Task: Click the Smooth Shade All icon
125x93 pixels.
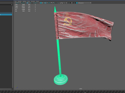Action: tap(41, 3)
